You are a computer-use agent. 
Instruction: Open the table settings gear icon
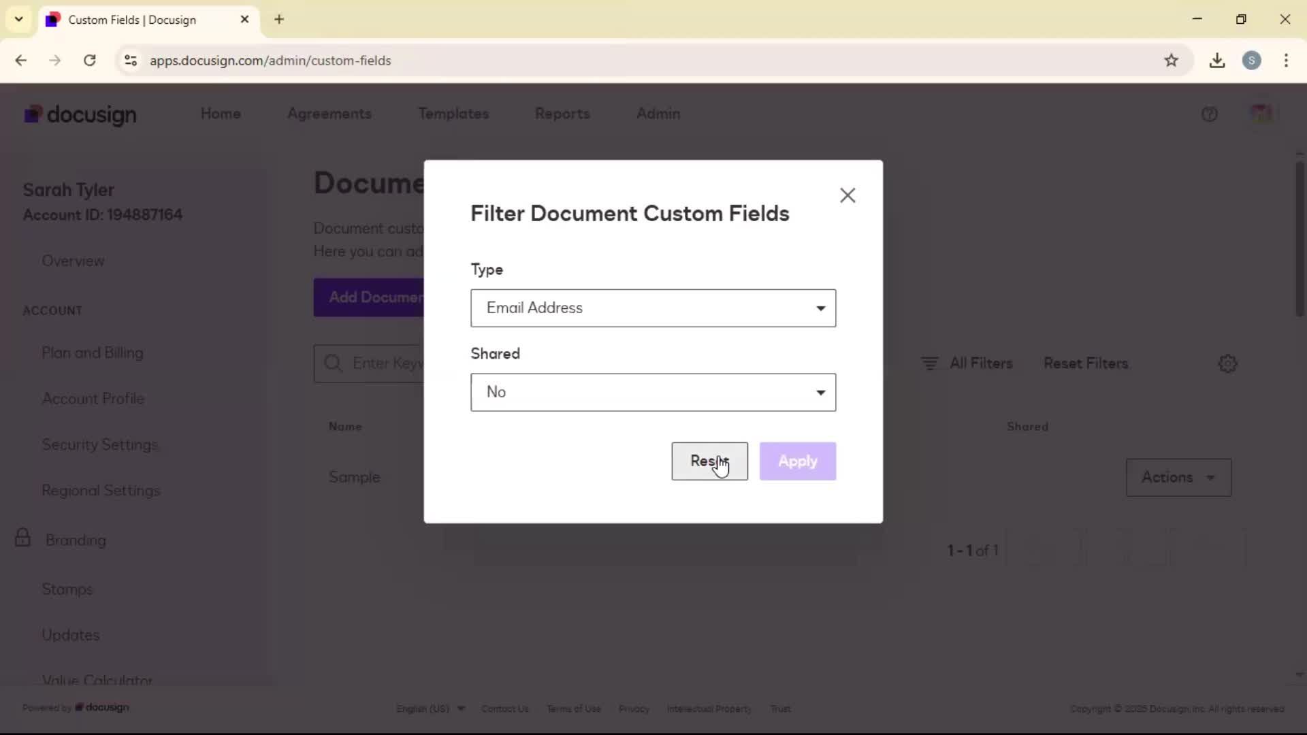(1227, 363)
